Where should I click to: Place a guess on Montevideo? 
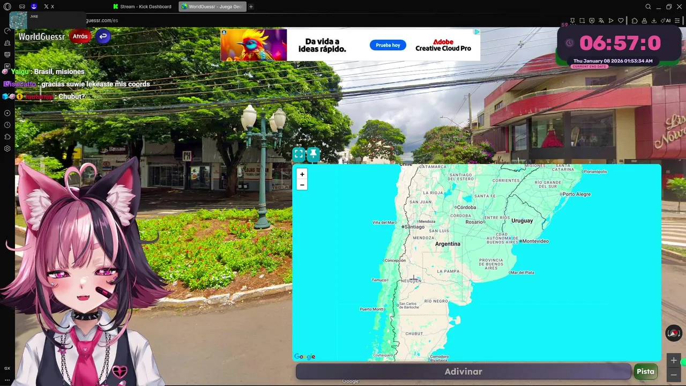[x=535, y=241]
